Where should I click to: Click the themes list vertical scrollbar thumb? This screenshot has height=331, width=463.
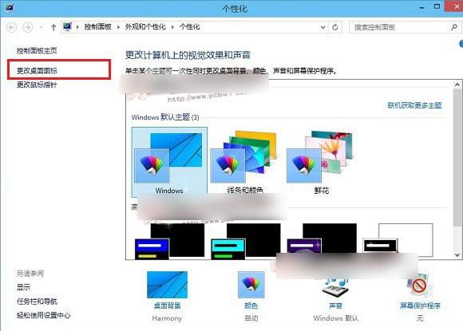point(457,158)
